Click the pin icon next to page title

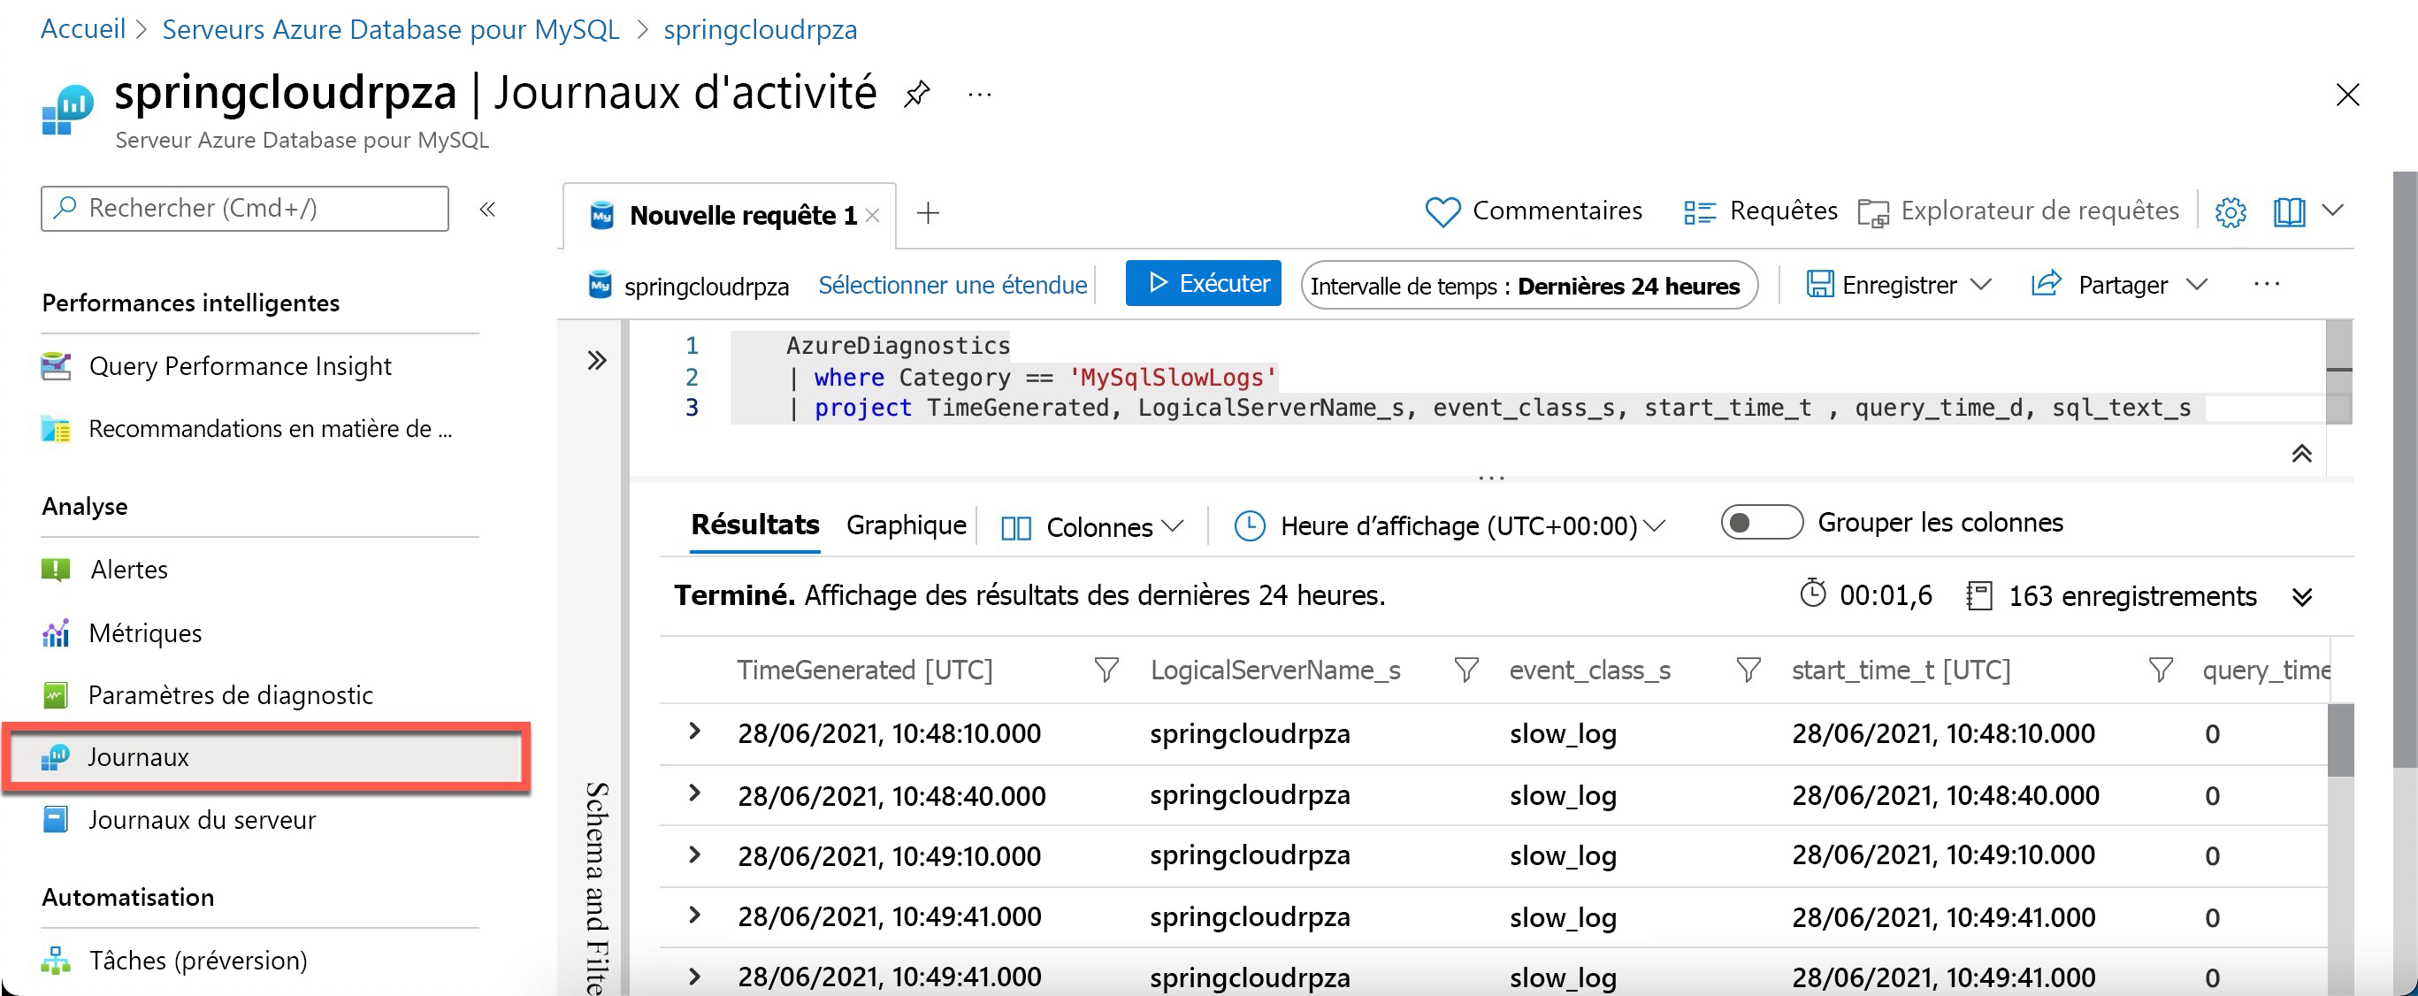[916, 94]
